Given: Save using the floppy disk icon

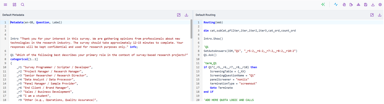Looking at the screenshot, I should (366, 5).
